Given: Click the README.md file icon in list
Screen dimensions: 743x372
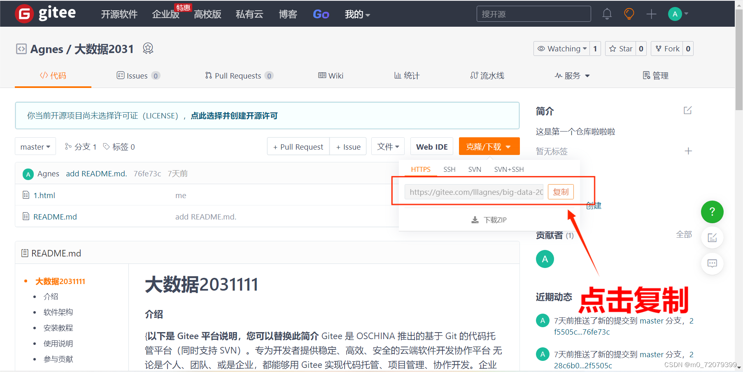Looking at the screenshot, I should (x=26, y=216).
